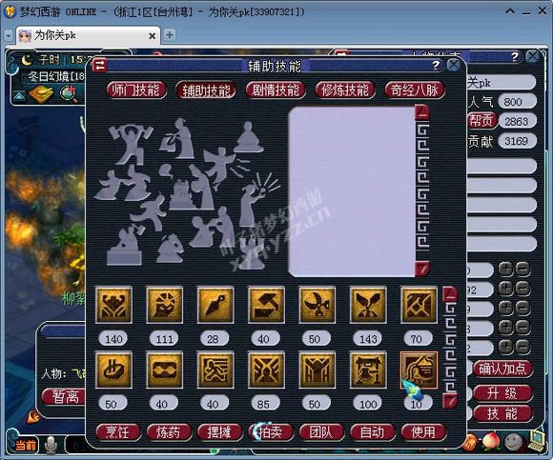Pick the herb skill icon with level 143

click(x=368, y=305)
